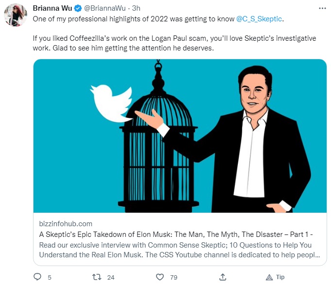Retweet using the retweet arrows icon
The image size is (331, 284).
pos(97,277)
